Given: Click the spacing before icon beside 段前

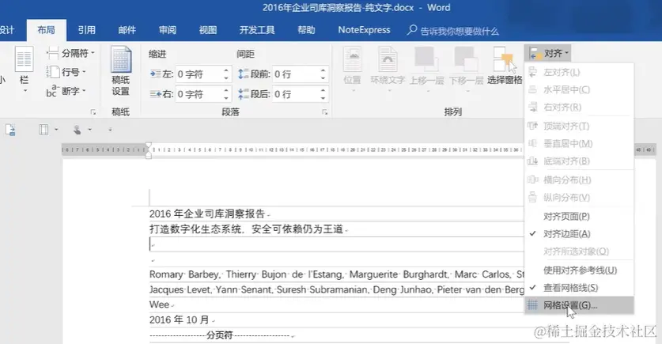Looking at the screenshot, I should tap(243, 74).
